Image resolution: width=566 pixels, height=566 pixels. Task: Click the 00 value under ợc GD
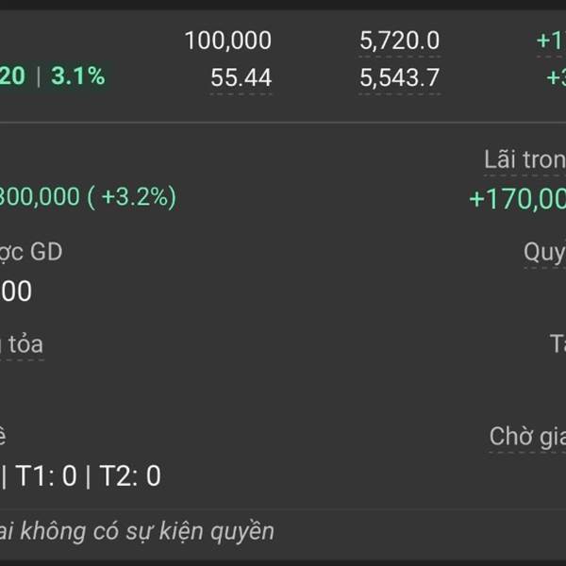[x=16, y=291]
